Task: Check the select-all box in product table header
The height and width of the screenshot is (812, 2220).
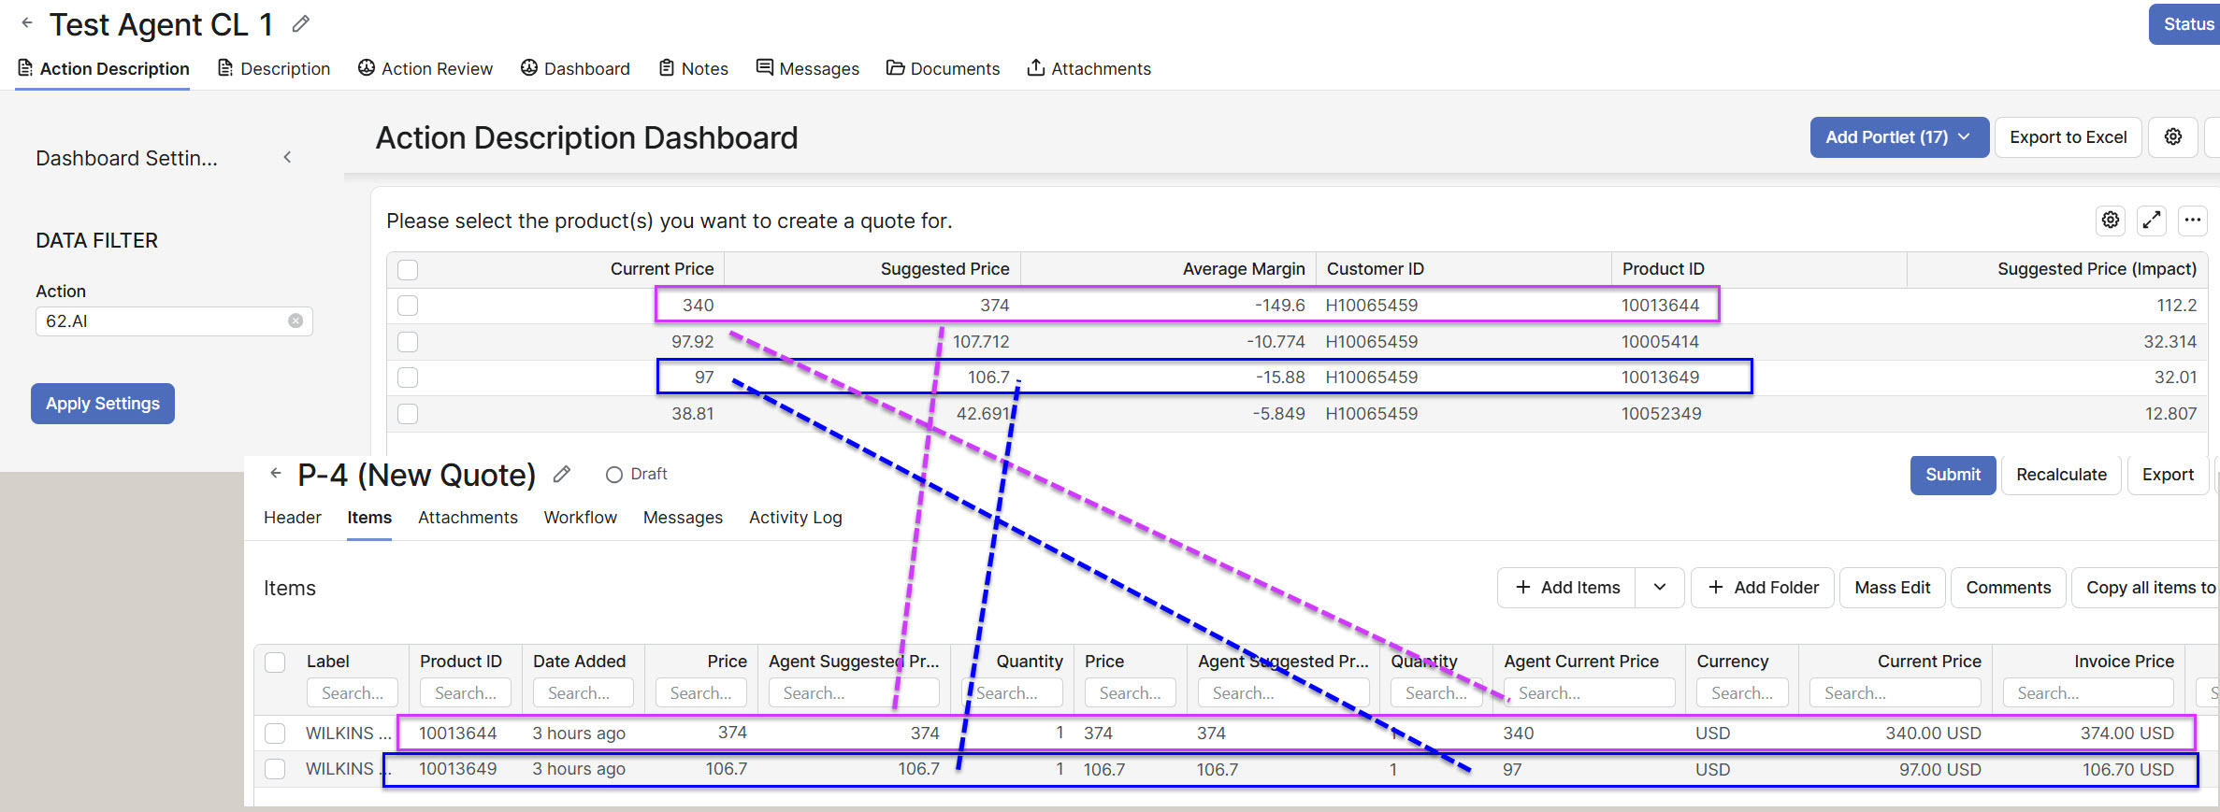Action: 408,270
